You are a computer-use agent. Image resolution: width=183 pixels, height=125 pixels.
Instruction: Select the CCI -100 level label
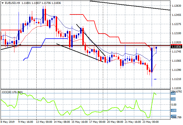pyautogui.click(x=173, y=111)
